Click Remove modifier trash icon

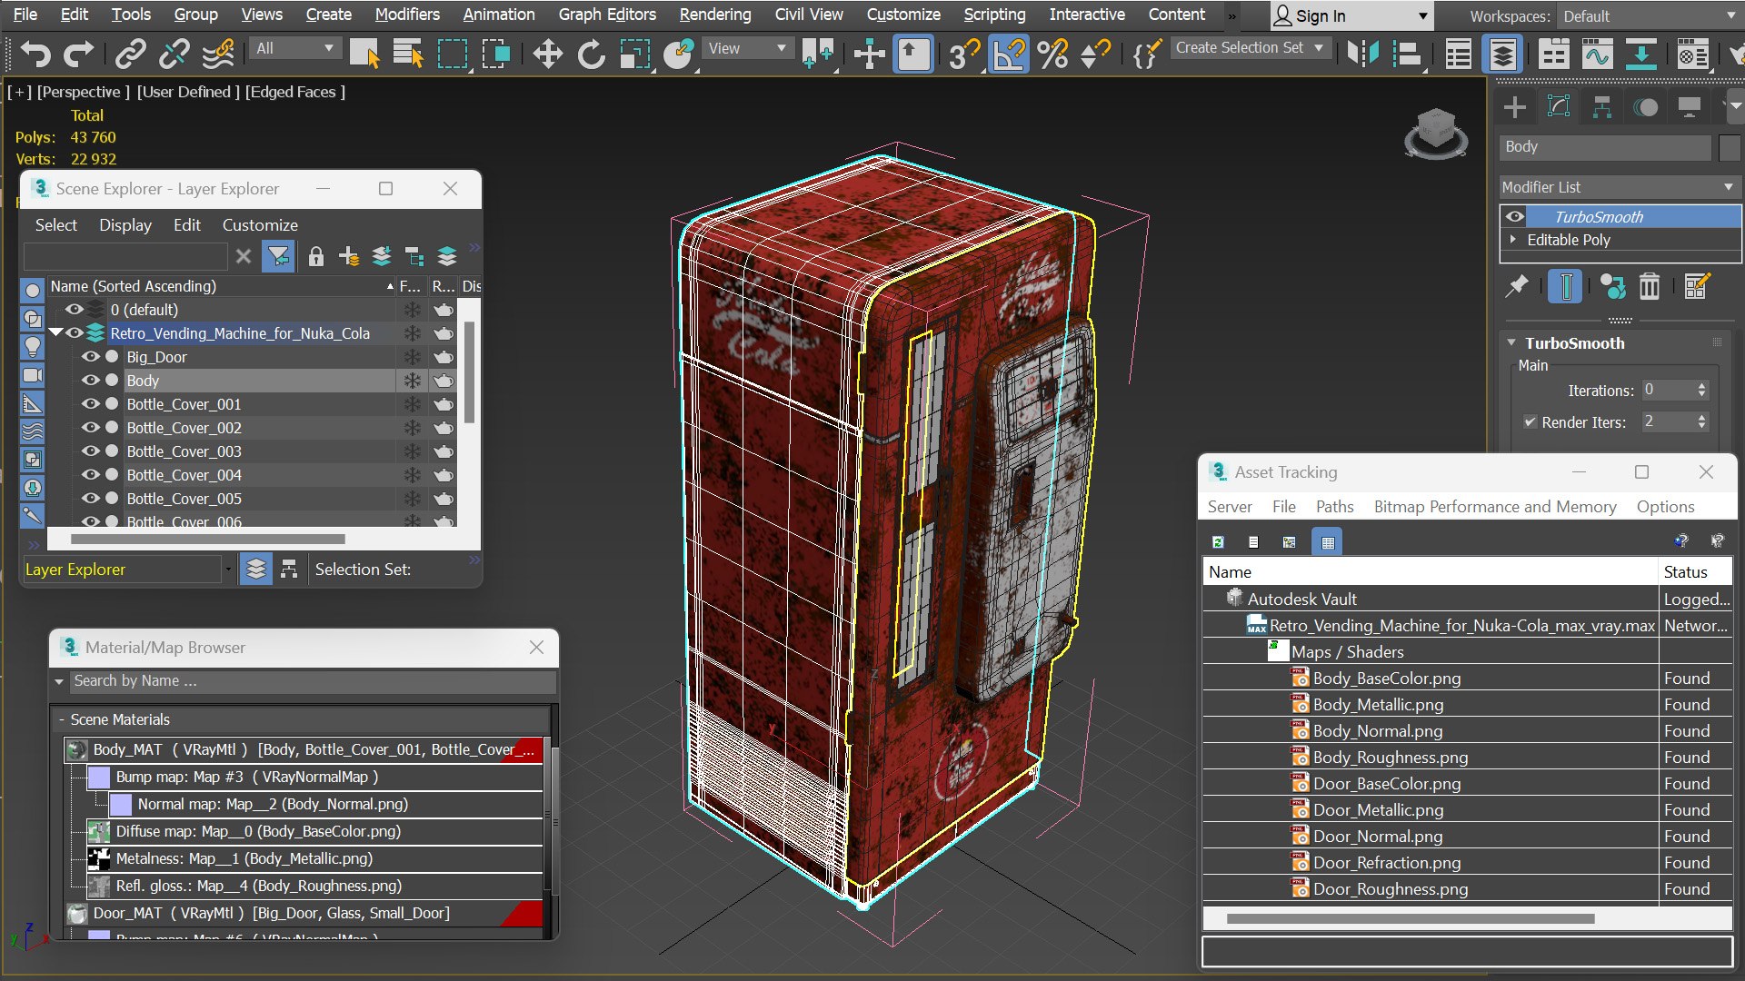click(1650, 287)
